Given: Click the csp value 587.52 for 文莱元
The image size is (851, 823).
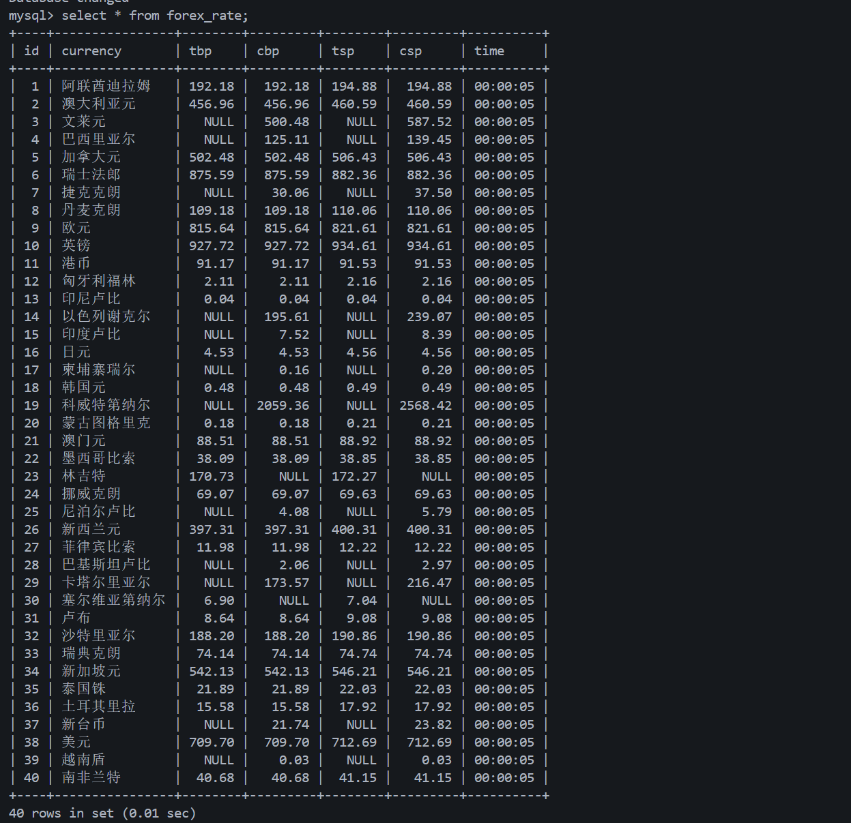Looking at the screenshot, I should 429,121.
